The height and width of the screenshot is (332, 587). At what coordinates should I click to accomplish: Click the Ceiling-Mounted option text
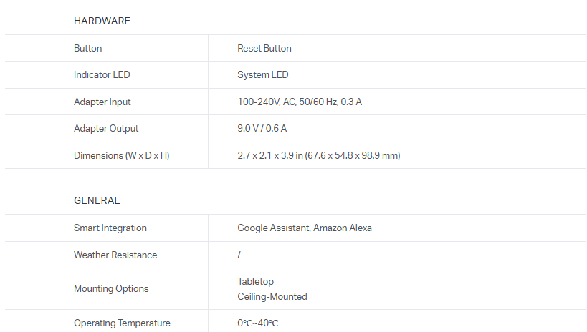tap(272, 297)
